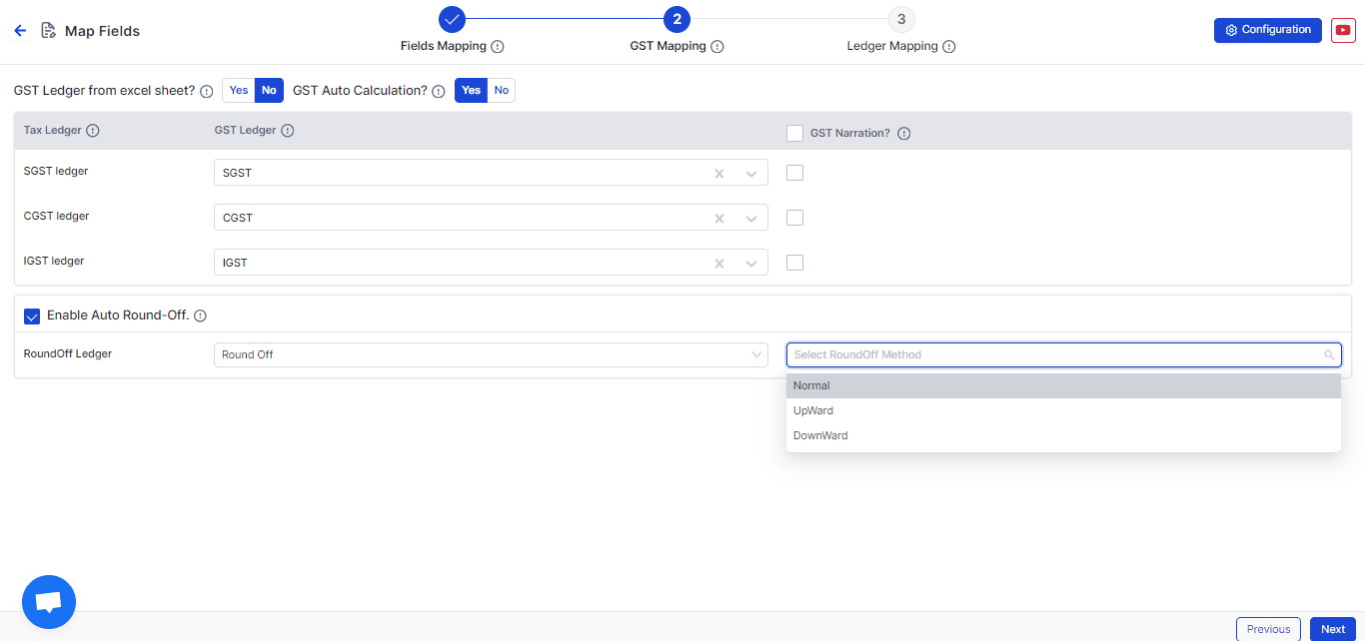Uncheck Enable Auto Round-Off checkbox
Image resolution: width=1365 pixels, height=641 pixels.
pyautogui.click(x=32, y=316)
